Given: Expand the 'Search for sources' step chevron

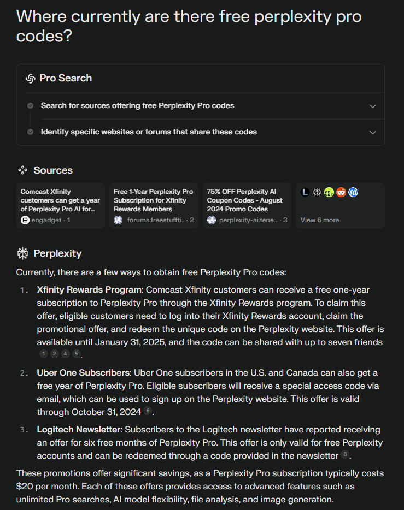Looking at the screenshot, I should pos(373,106).
